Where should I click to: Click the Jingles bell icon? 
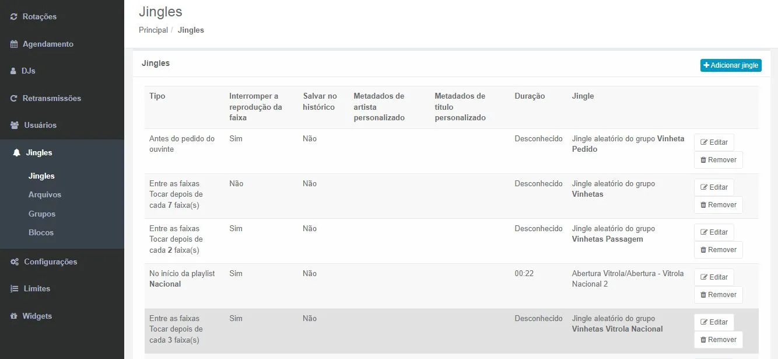tap(16, 153)
